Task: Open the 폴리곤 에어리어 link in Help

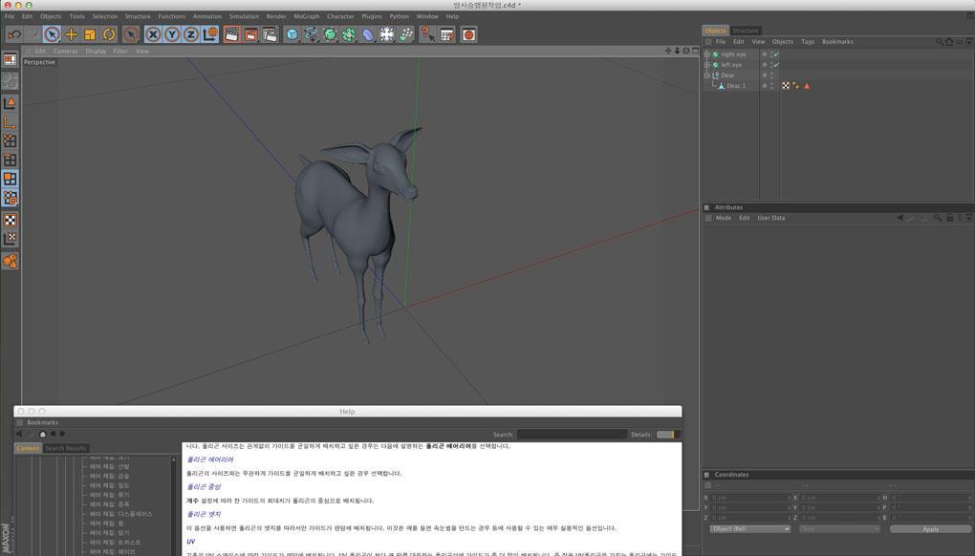Action: click(x=210, y=460)
